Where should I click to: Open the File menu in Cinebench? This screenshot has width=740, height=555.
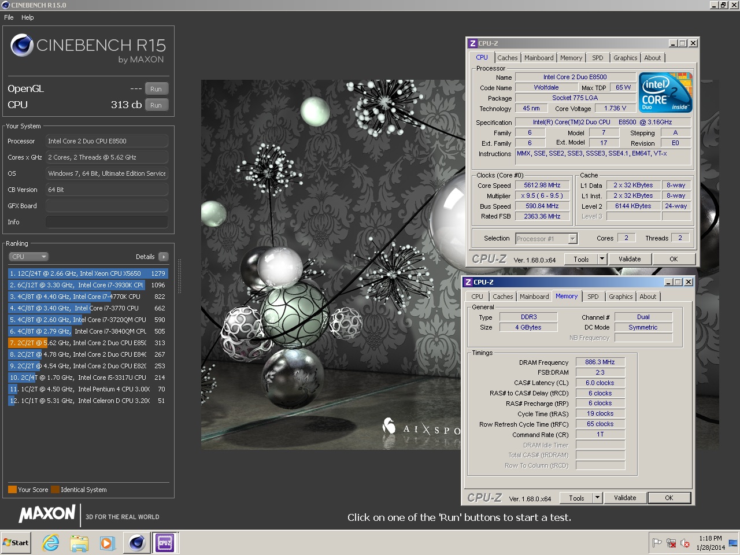[x=9, y=17]
